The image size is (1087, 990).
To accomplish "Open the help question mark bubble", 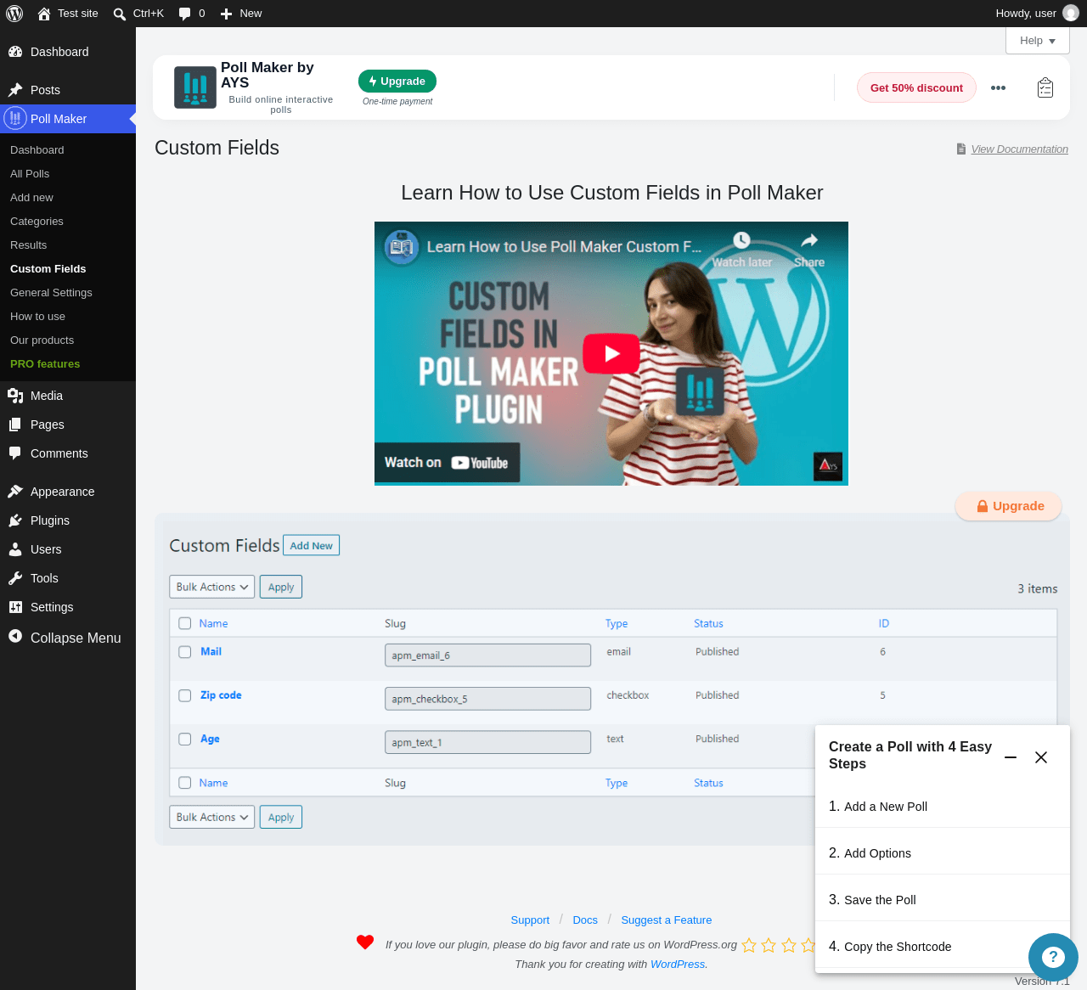I will 1053,958.
